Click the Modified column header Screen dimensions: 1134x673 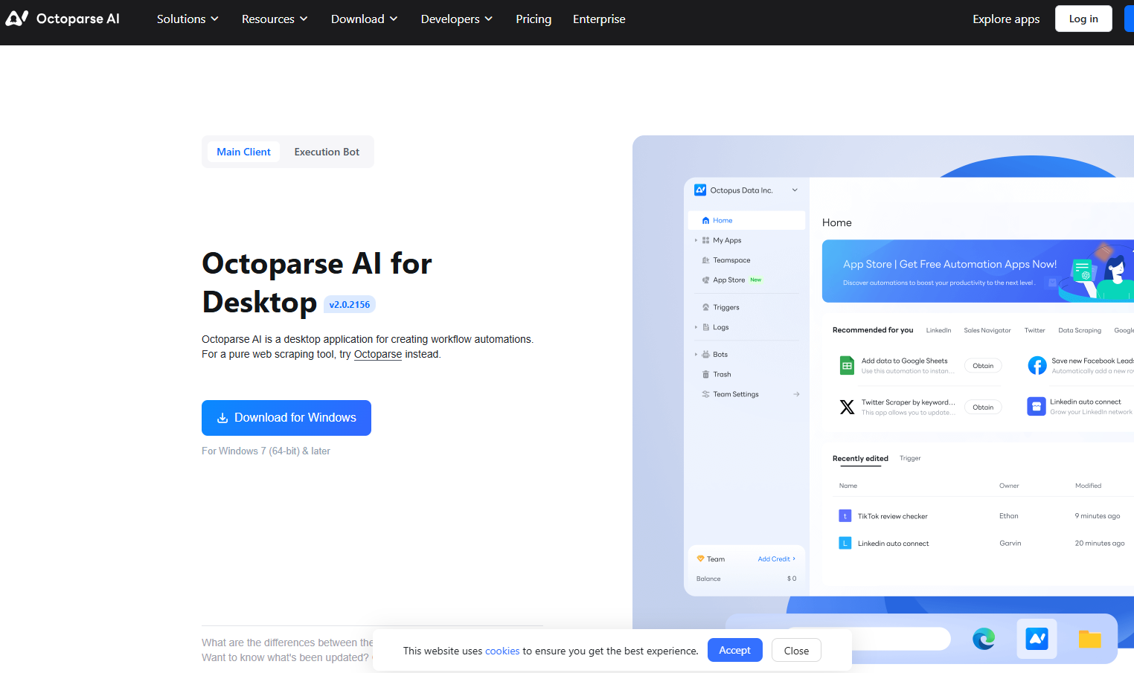coord(1088,486)
